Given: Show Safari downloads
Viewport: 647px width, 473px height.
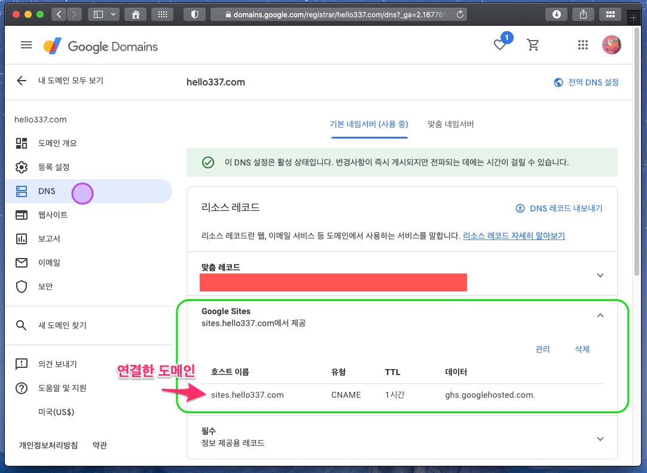Looking at the screenshot, I should click(557, 15).
